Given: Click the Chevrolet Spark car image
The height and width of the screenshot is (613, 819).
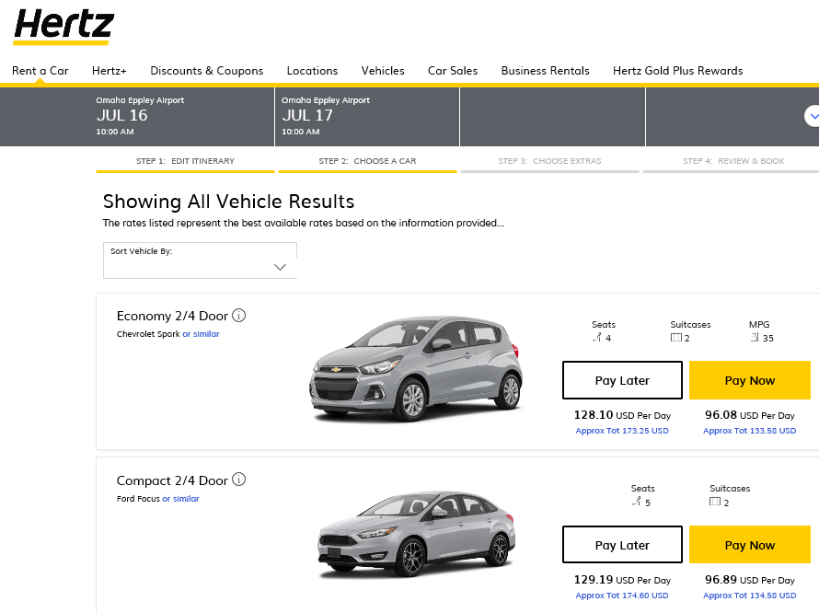Looking at the screenshot, I should point(416,368).
